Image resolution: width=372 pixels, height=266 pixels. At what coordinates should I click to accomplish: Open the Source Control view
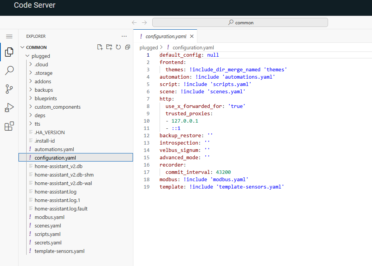click(x=9, y=89)
